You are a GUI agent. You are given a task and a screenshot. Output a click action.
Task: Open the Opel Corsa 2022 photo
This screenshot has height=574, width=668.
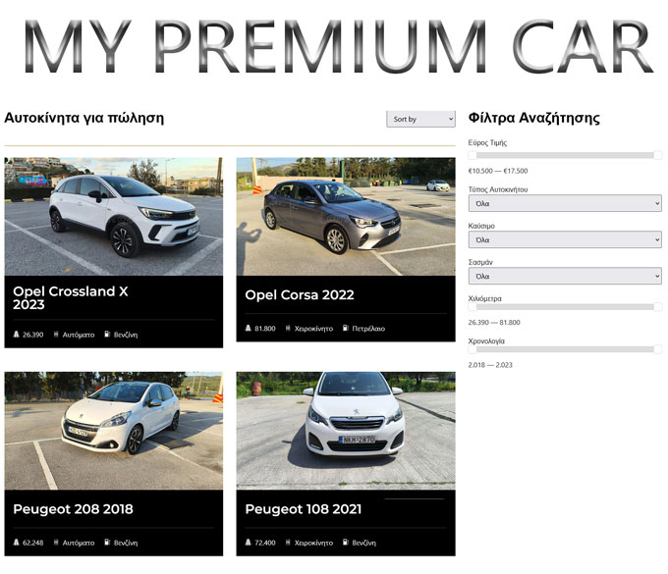[346, 217]
